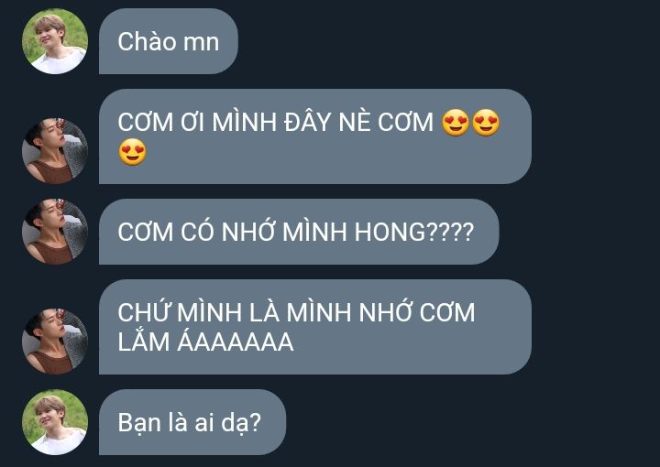Select the 'Bạn là ai dạ?' reply bubble

(x=192, y=422)
